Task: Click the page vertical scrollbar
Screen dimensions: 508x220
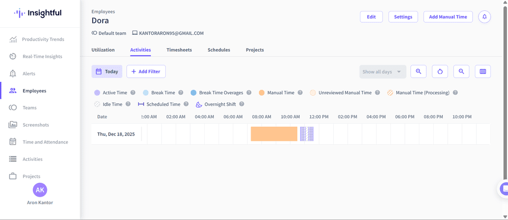Action: [x=505, y=94]
